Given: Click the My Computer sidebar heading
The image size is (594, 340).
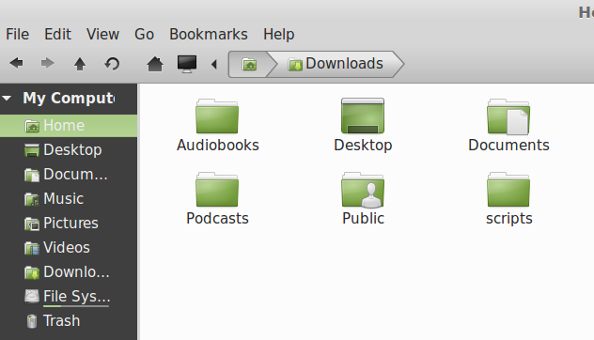Looking at the screenshot, I should pos(69,99).
